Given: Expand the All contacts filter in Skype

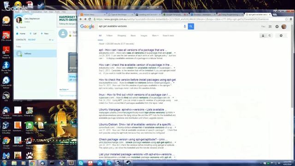Looking at the screenshot, I should coord(51,40).
